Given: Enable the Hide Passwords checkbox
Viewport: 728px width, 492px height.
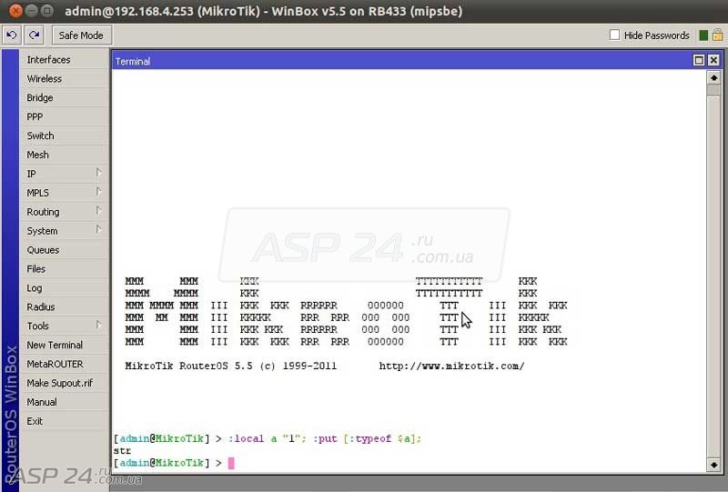Looking at the screenshot, I should click(x=615, y=35).
